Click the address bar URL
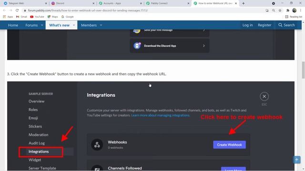This screenshot has height=171, width=305. point(88,10)
